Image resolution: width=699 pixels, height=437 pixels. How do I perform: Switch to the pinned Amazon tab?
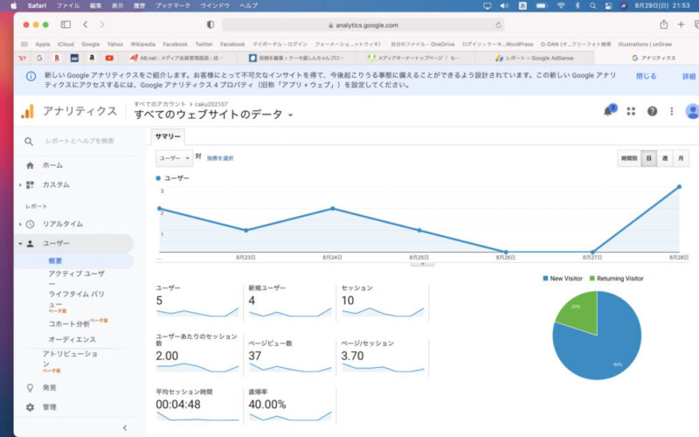(92, 58)
